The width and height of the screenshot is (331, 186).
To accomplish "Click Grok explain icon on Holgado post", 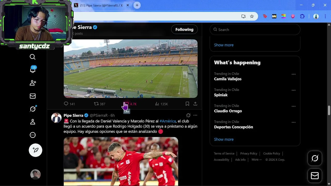I will click(188, 115).
